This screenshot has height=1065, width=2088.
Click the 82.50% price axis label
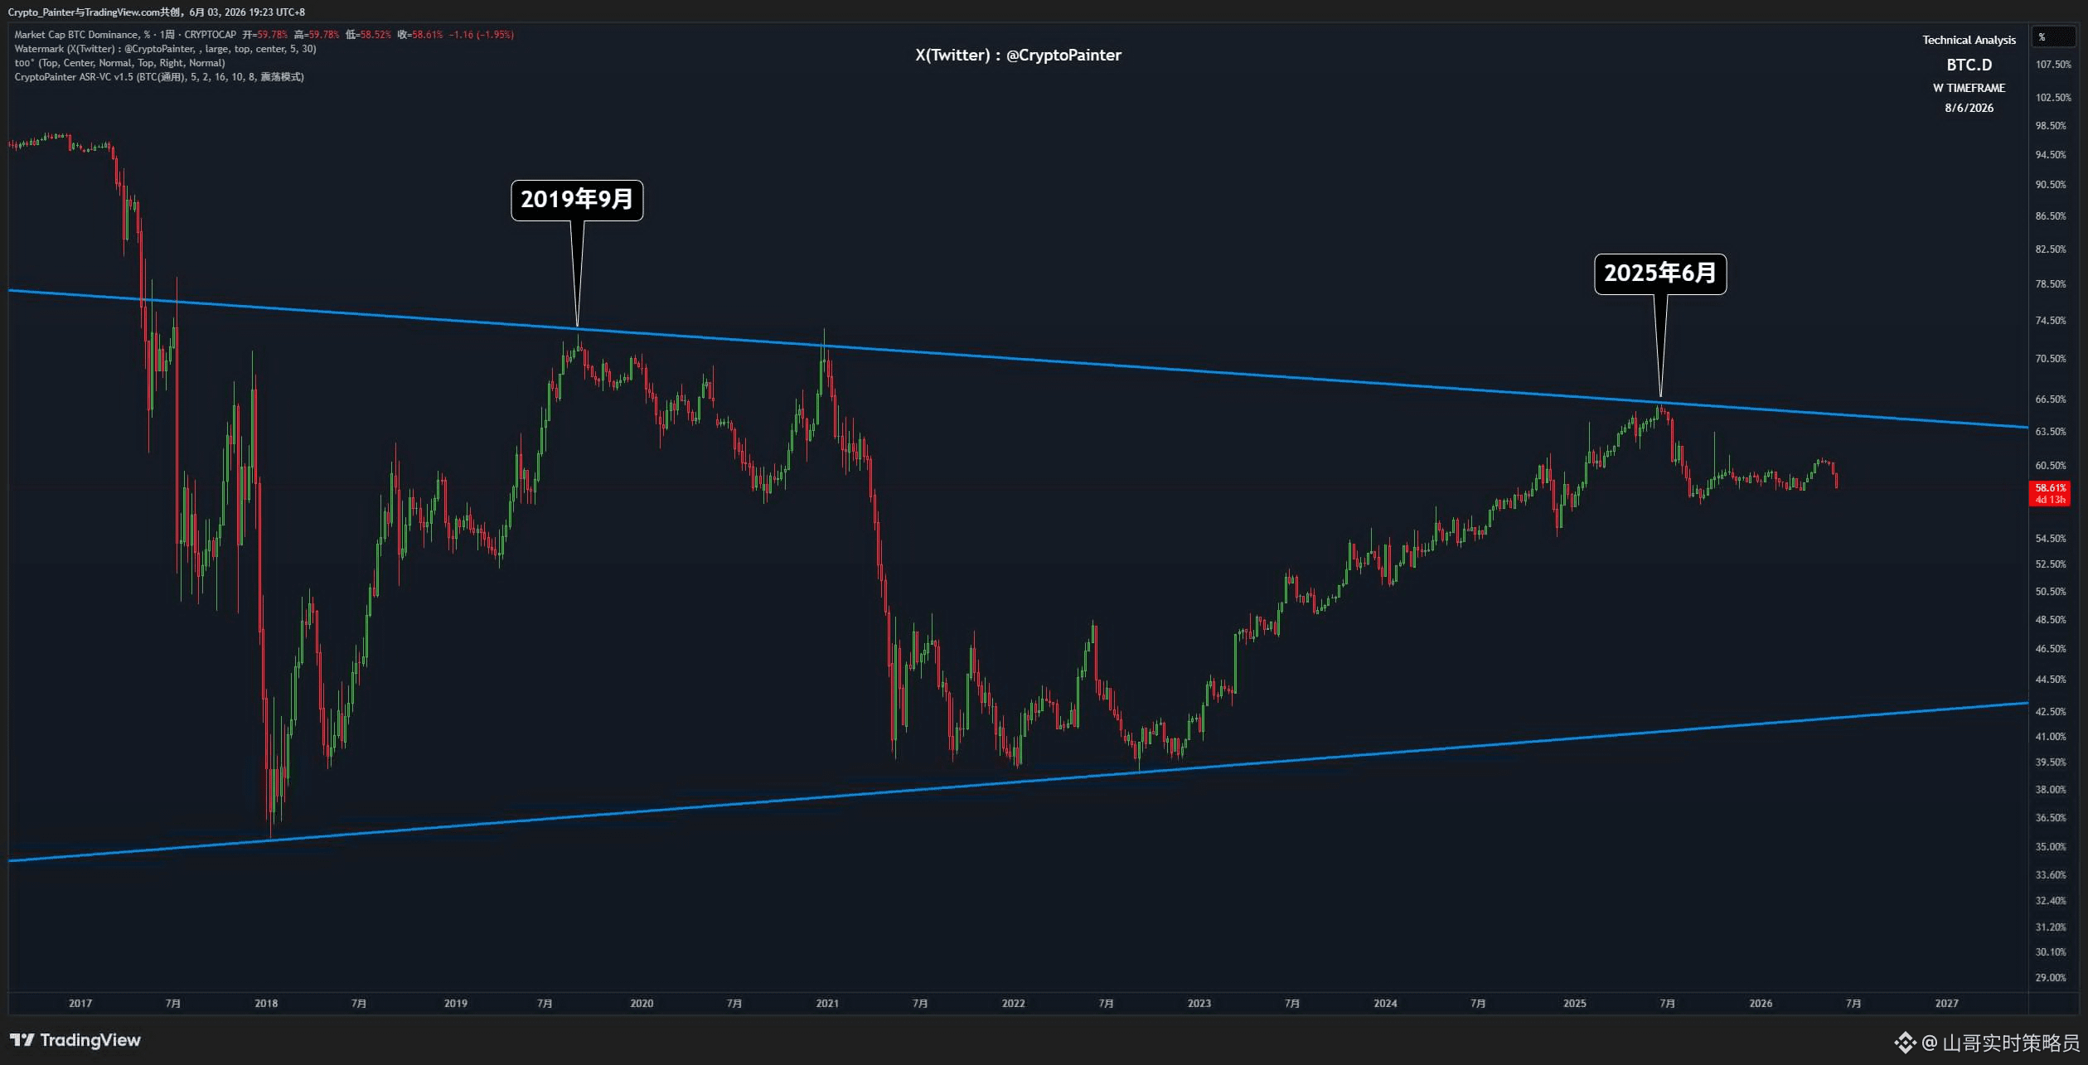2051,249
